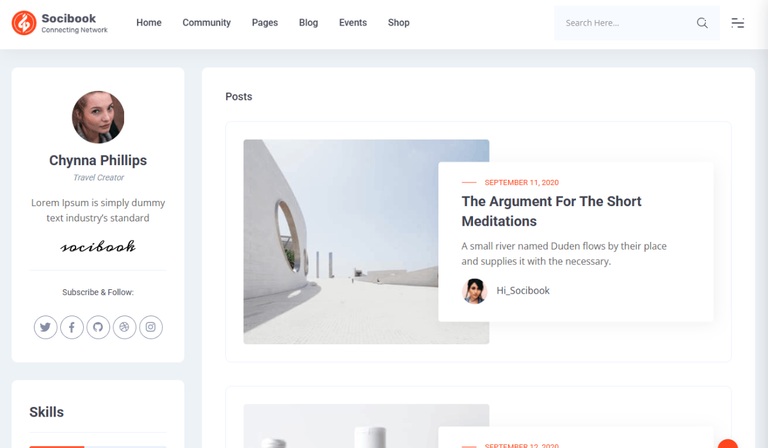Click the Skills orange progress bar
The height and width of the screenshot is (448, 768).
tap(57, 447)
